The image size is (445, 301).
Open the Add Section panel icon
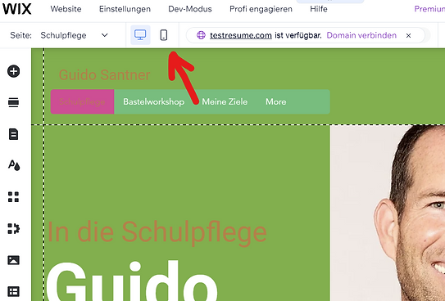(x=14, y=102)
